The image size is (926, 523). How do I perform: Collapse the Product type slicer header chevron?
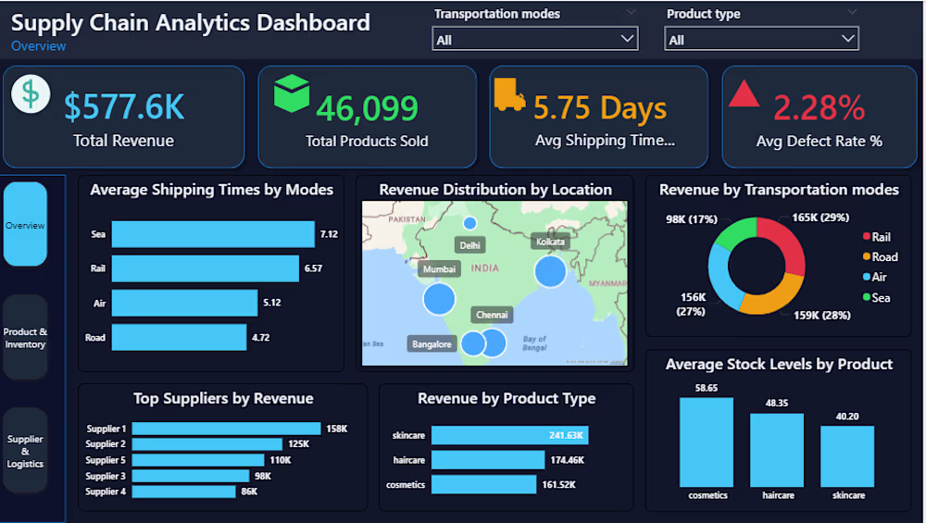point(852,12)
